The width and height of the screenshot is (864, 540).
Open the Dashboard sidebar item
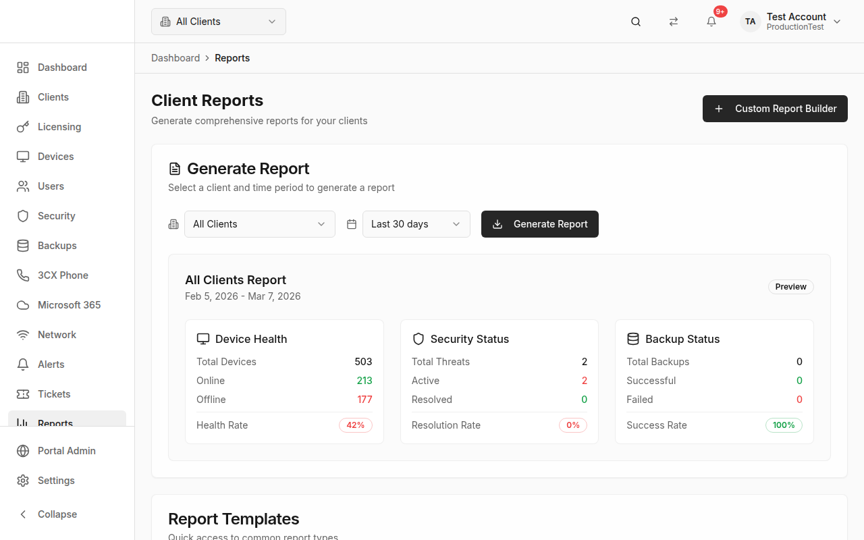point(67,67)
